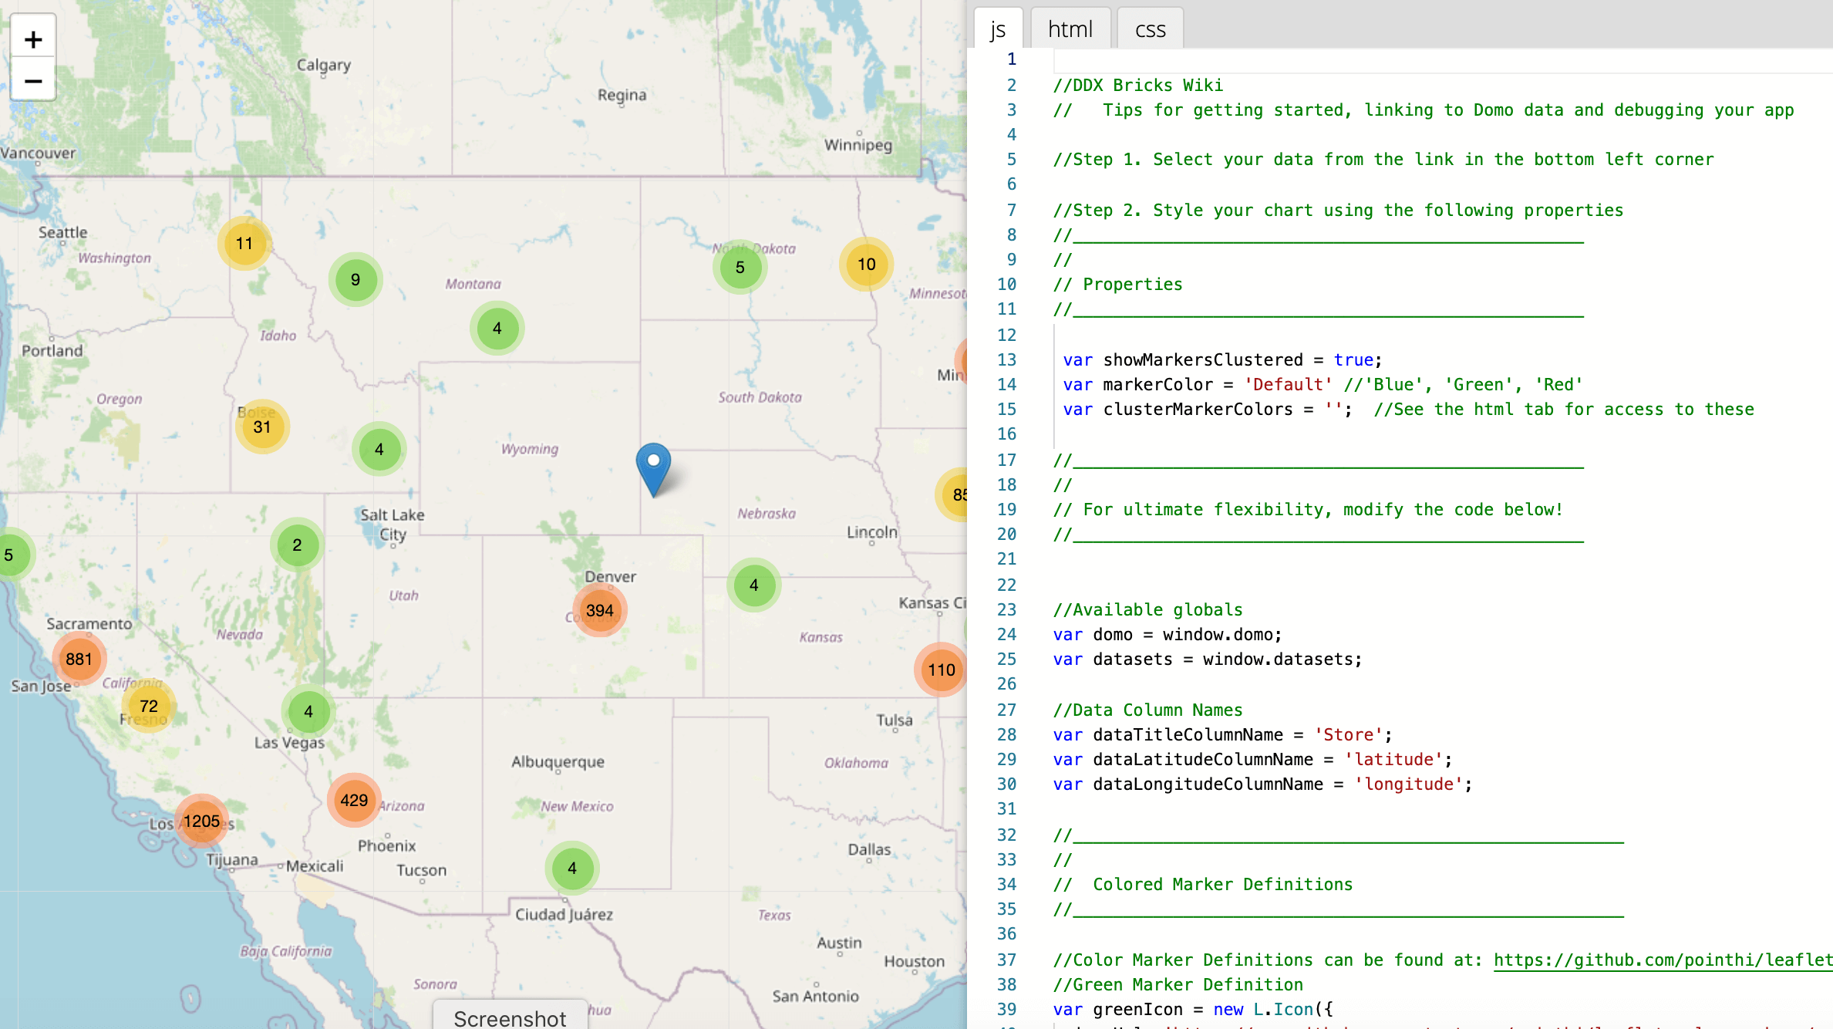Screen dimensions: 1833x1029
Task: Click the green 9 cluster in Montana
Action: (x=355, y=279)
